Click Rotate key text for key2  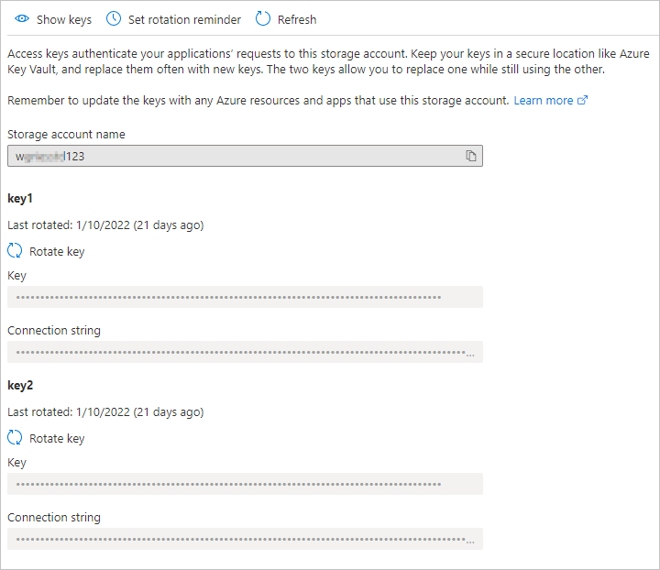tap(57, 438)
